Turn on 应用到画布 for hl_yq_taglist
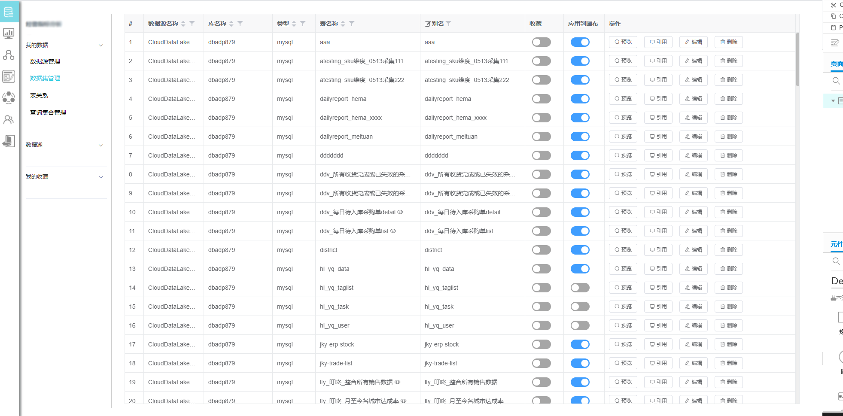This screenshot has width=843, height=416. pyautogui.click(x=580, y=288)
